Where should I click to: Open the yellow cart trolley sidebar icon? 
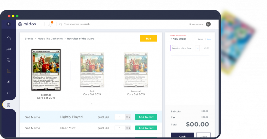point(9,71)
